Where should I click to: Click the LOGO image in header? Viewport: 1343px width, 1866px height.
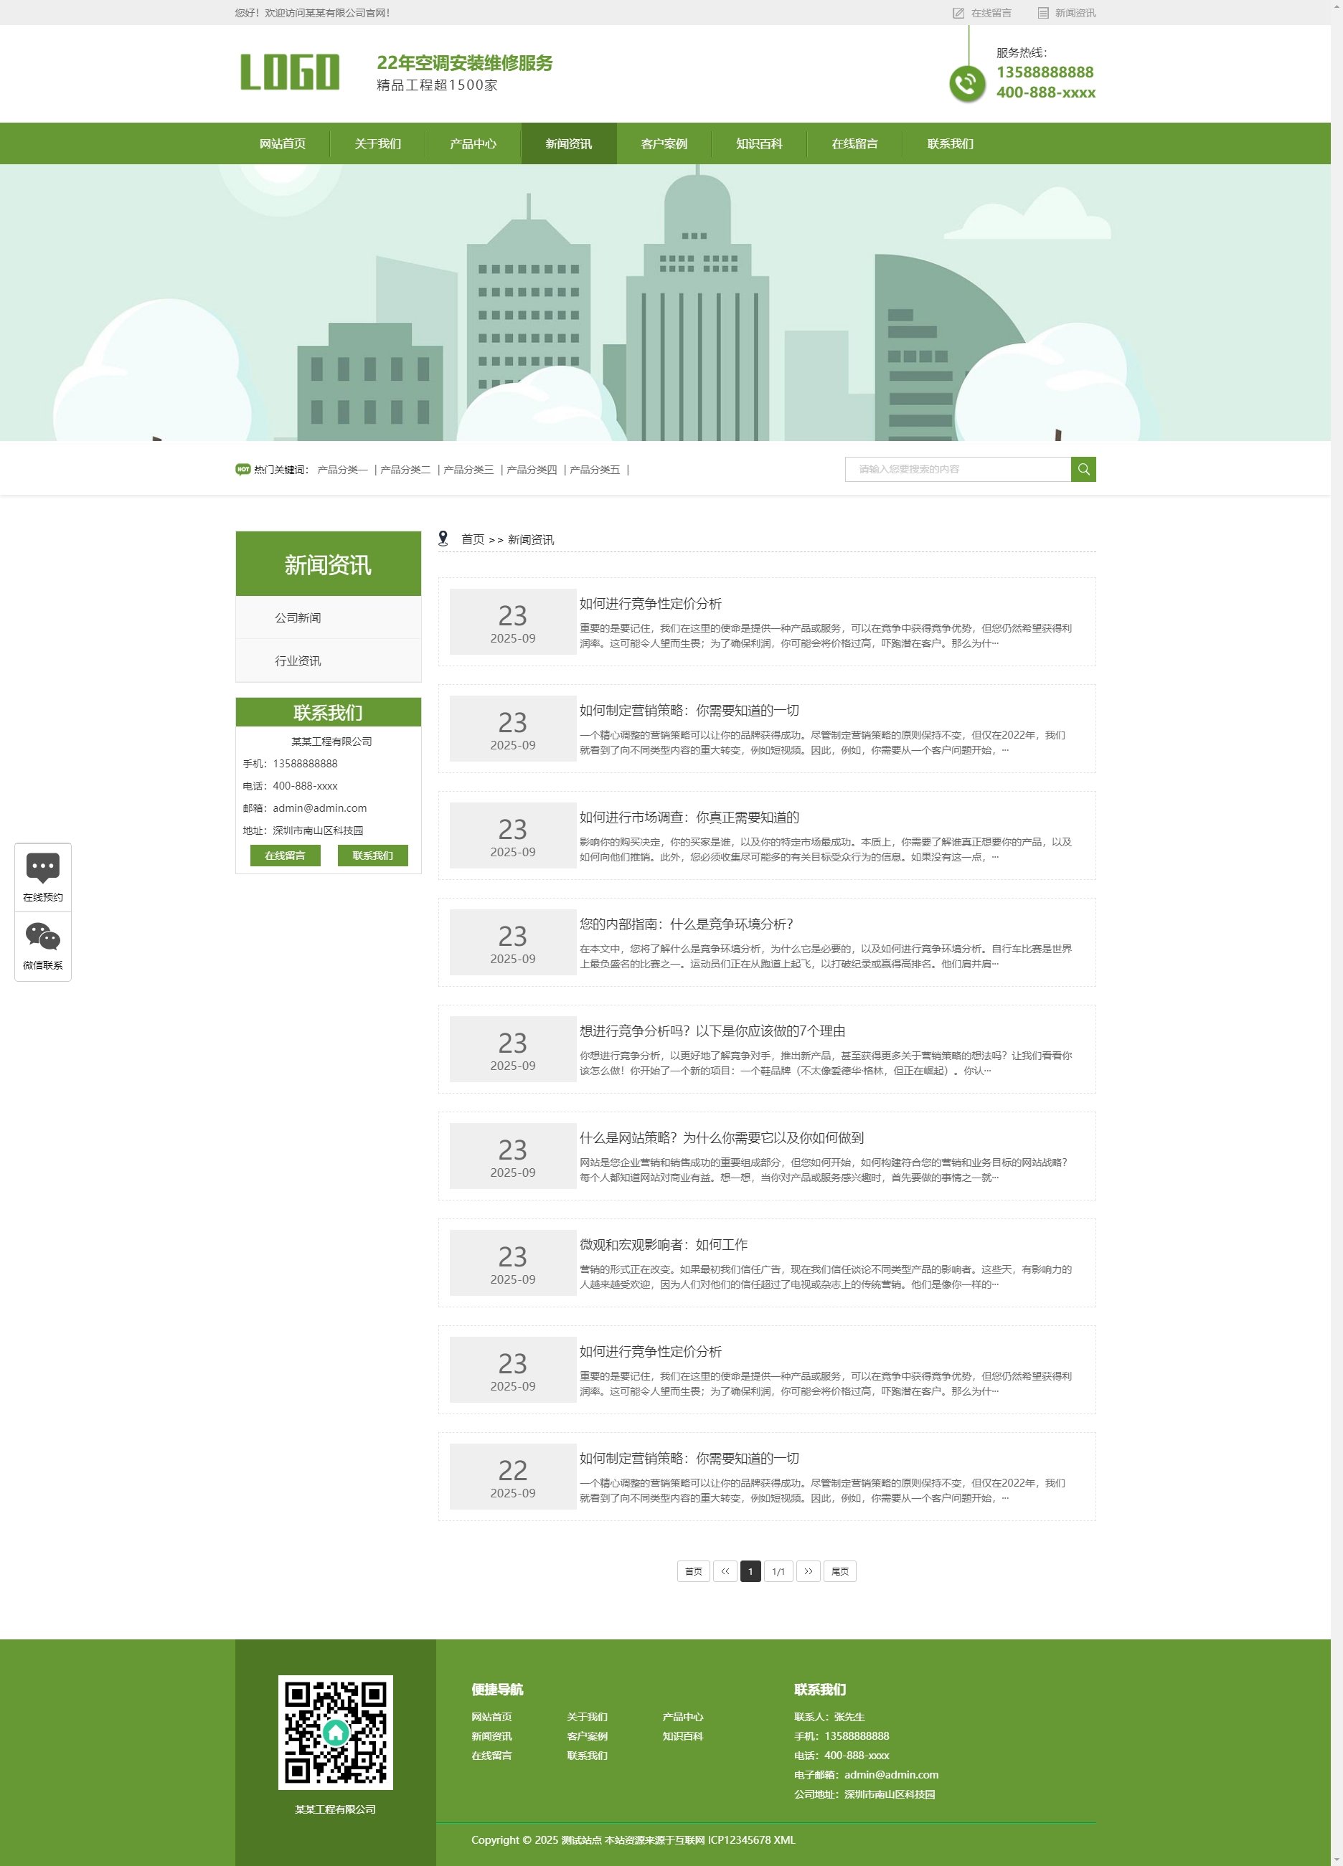[x=289, y=72]
